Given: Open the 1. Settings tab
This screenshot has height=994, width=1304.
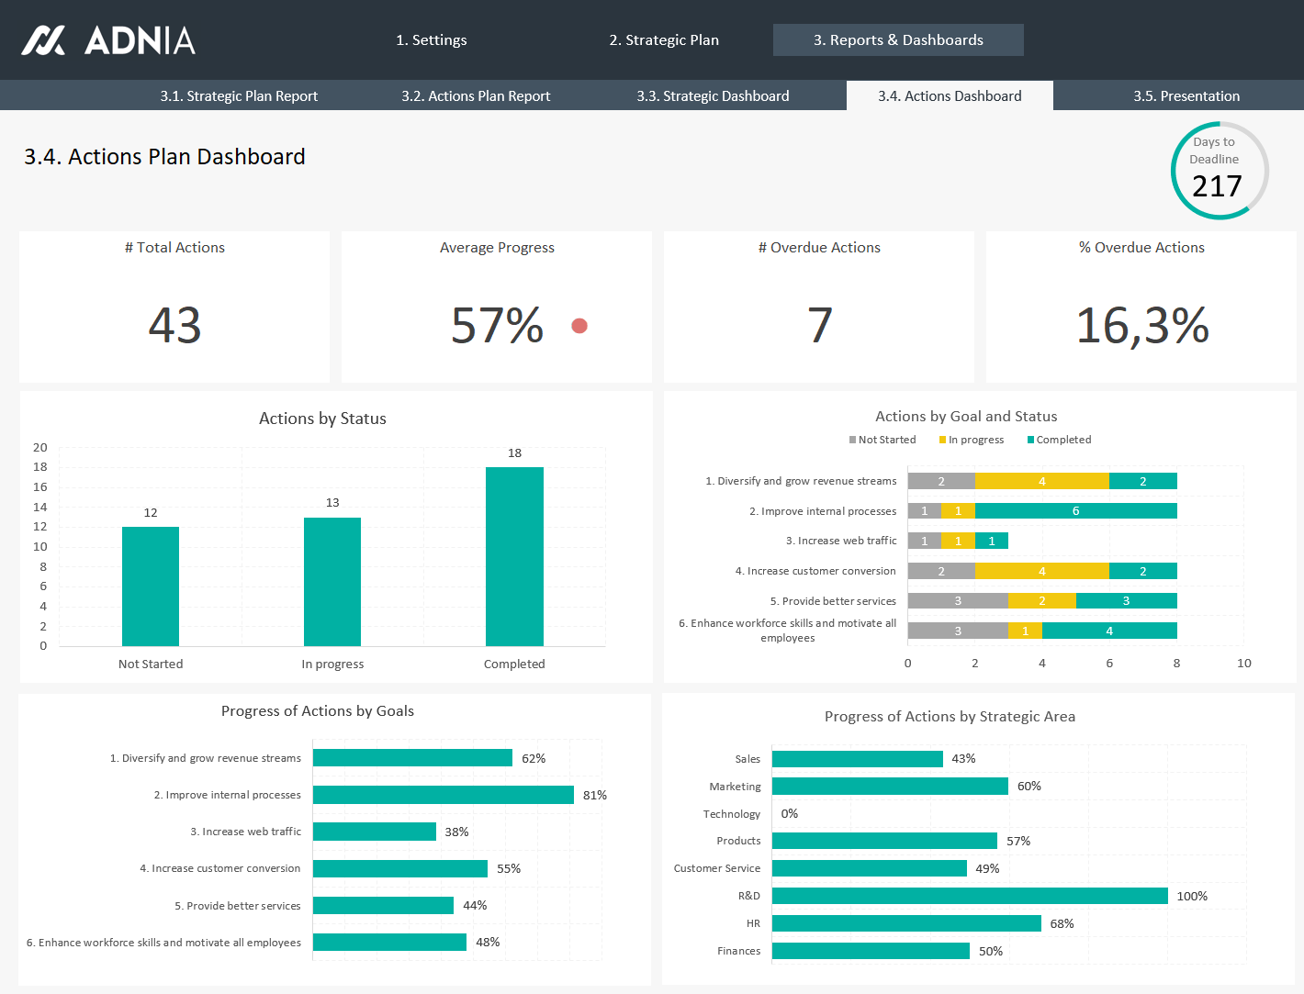Looking at the screenshot, I should click(x=432, y=40).
